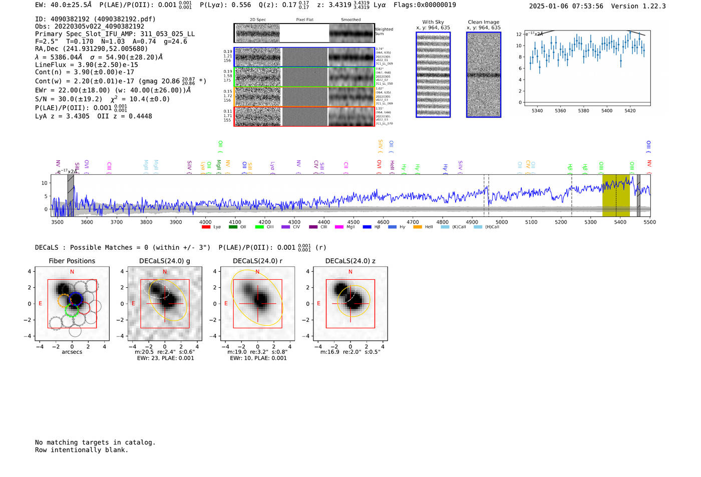Click the blue Hβ legend swatch

(367, 227)
